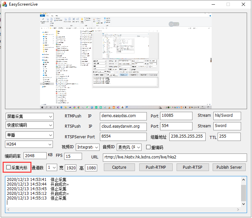
Task: Click the EasyScreenLive app icon in title bar
Action: pyautogui.click(x=4, y=4)
